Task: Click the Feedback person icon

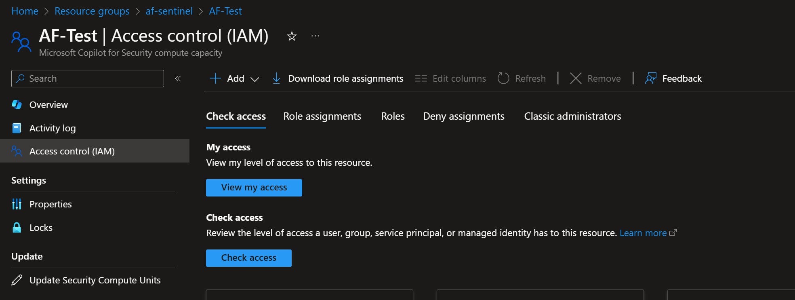Action: coord(651,78)
